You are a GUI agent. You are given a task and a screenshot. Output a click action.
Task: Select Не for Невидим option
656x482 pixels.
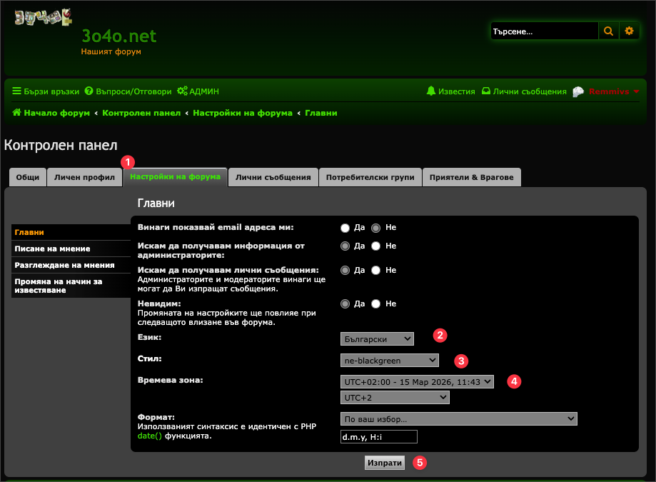(375, 303)
